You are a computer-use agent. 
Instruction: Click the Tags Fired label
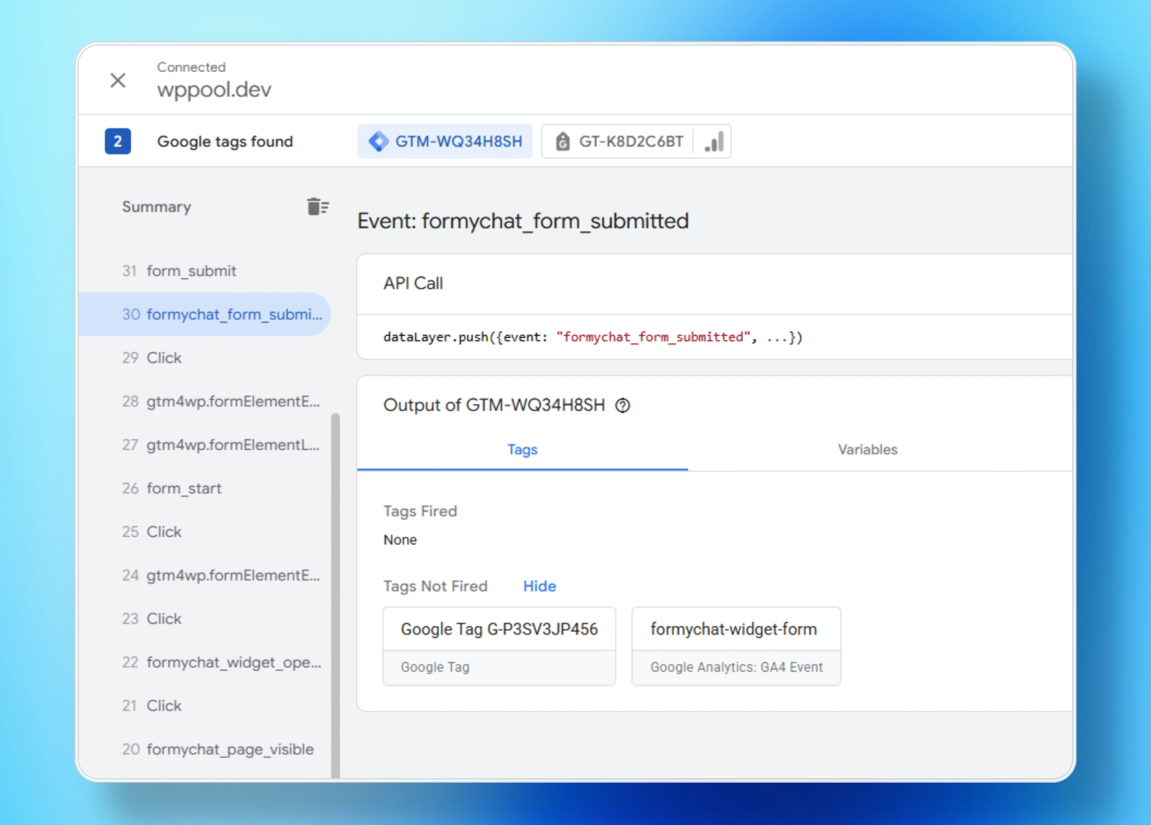(420, 511)
